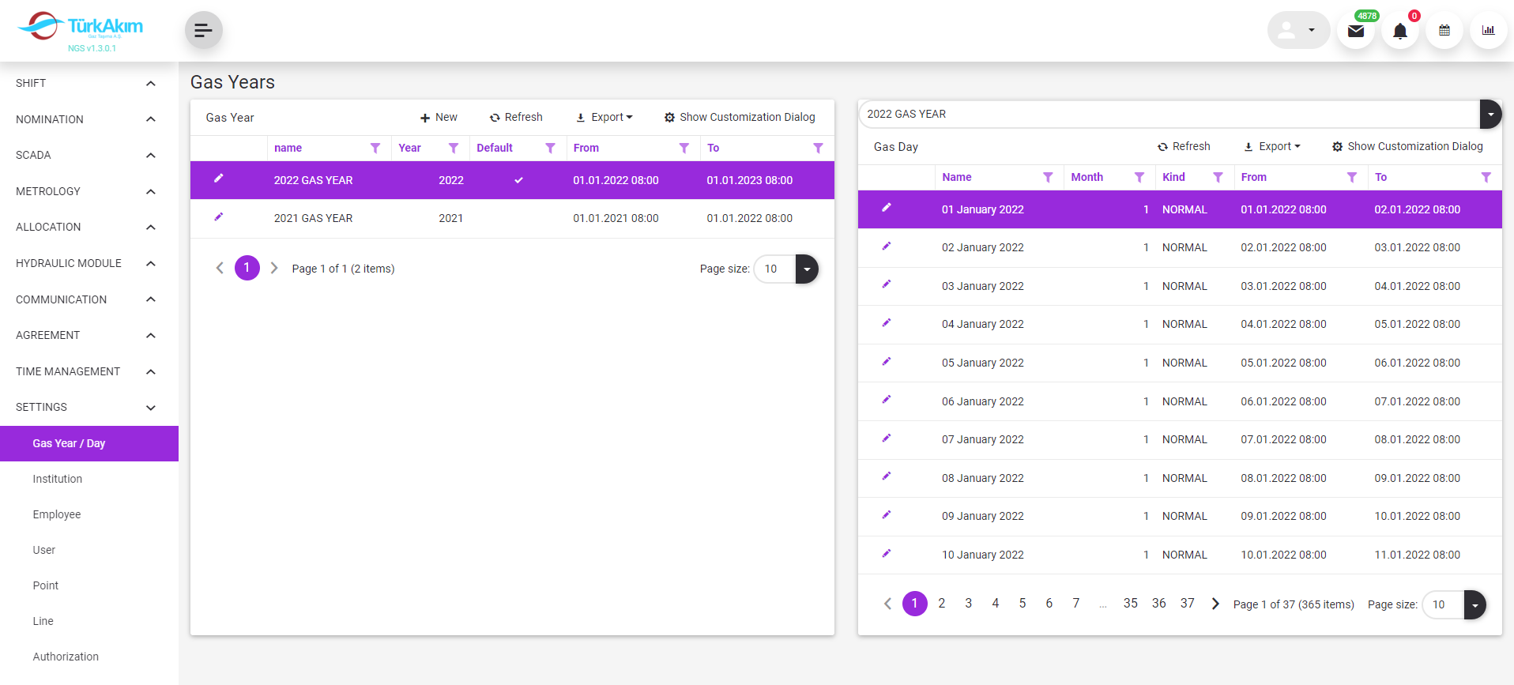Open filter for Gas Day Kind column
The width and height of the screenshot is (1514, 685).
[1218, 177]
